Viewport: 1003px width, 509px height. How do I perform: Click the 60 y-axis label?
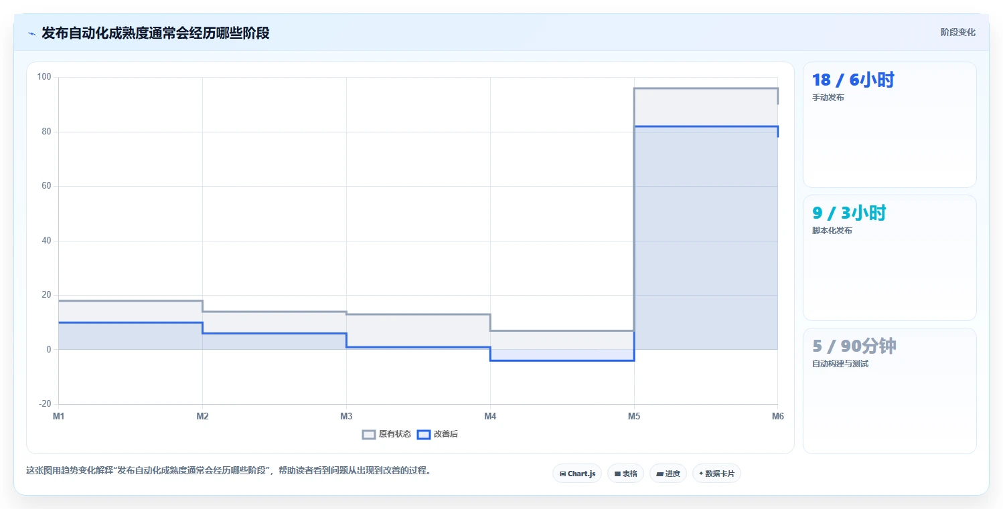coord(47,186)
